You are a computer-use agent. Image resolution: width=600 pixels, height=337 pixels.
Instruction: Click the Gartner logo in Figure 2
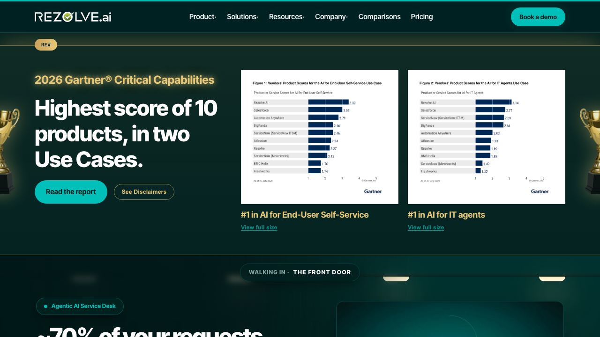click(x=540, y=191)
